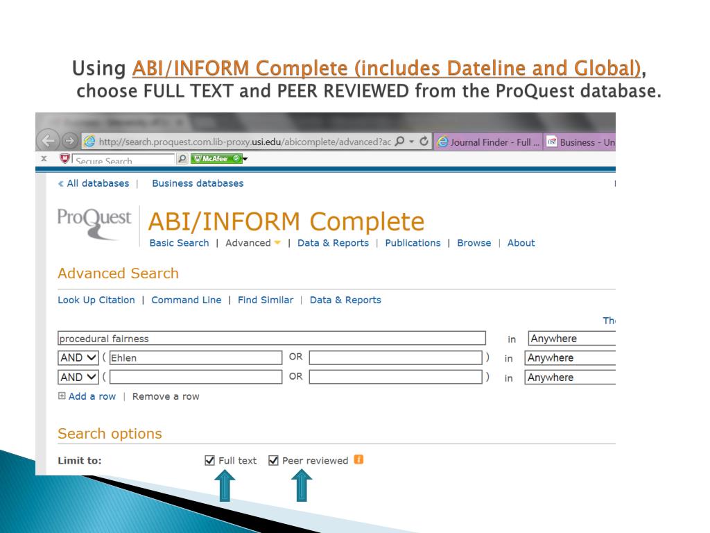The height and width of the screenshot is (533, 710).
Task: Click the McAfee Secure Search input box
Action: [x=123, y=159]
